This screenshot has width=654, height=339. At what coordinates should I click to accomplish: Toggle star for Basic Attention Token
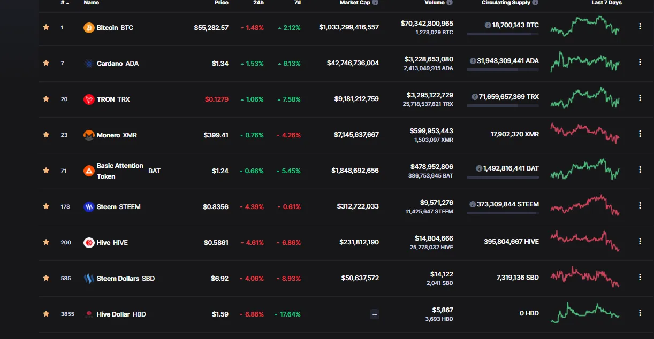(46, 171)
